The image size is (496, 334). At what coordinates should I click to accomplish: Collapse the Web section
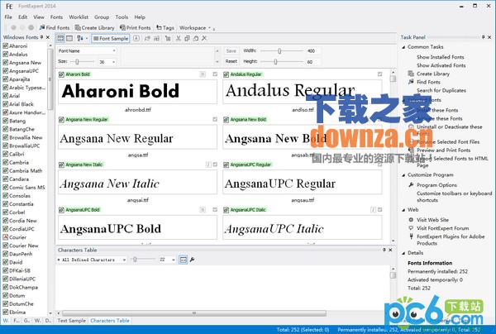point(403,210)
